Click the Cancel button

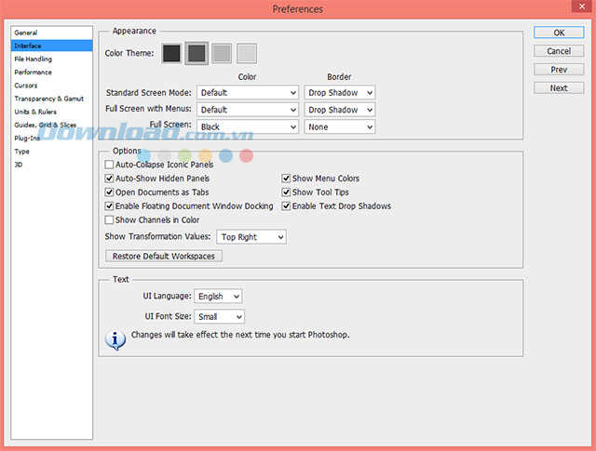click(559, 51)
